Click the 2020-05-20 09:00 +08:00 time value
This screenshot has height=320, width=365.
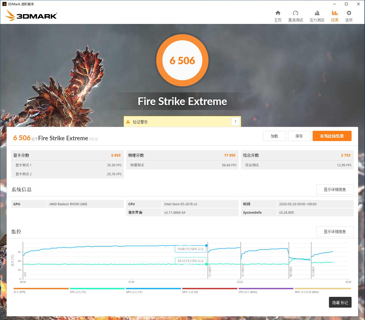pyautogui.click(x=298, y=204)
